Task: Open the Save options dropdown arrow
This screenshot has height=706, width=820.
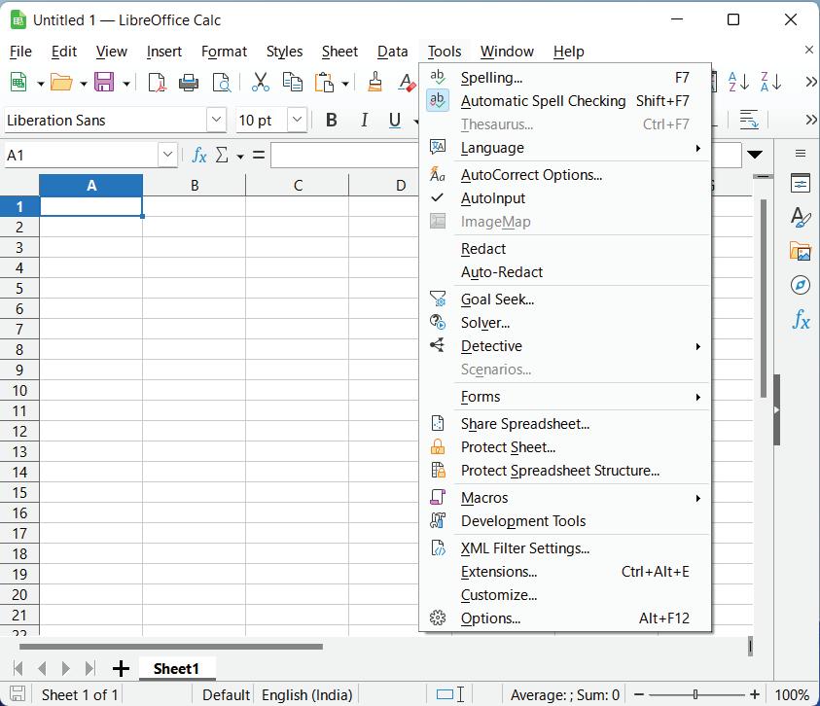Action: (126, 84)
